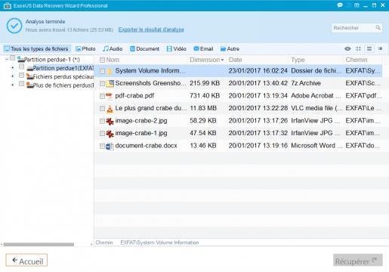Select the Partition perdue1(EXFAT) tree item
Image resolution: width=389 pixels, height=272 pixels.
pos(63,68)
